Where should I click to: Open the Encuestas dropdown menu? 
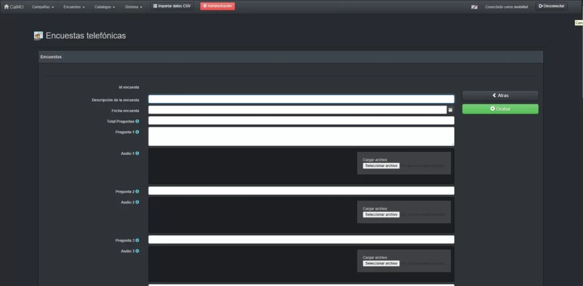tap(74, 7)
